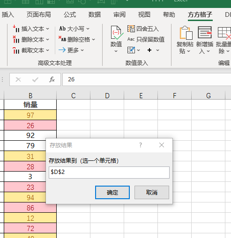Select the pink cell containing 23
231x238 pixels.
point(25,187)
